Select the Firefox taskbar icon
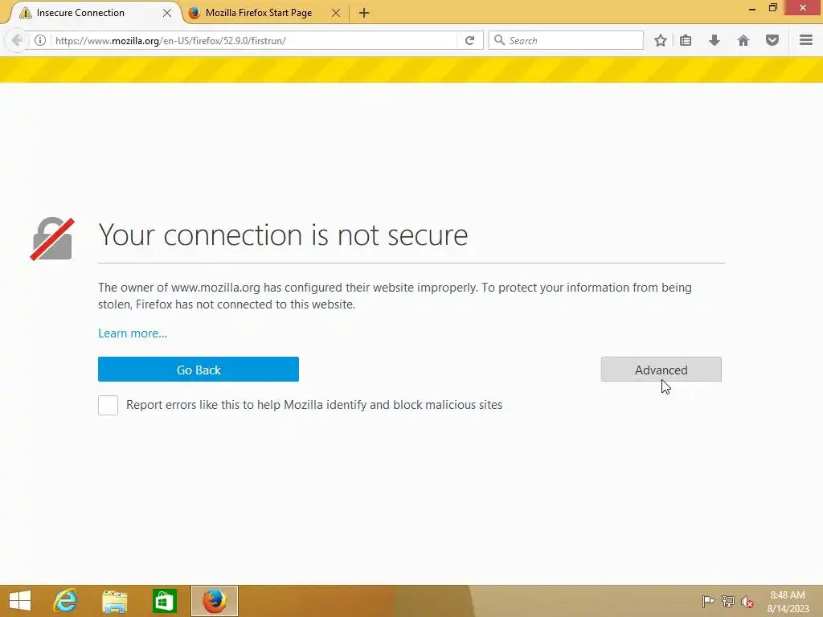The height and width of the screenshot is (617, 823). coord(214,601)
